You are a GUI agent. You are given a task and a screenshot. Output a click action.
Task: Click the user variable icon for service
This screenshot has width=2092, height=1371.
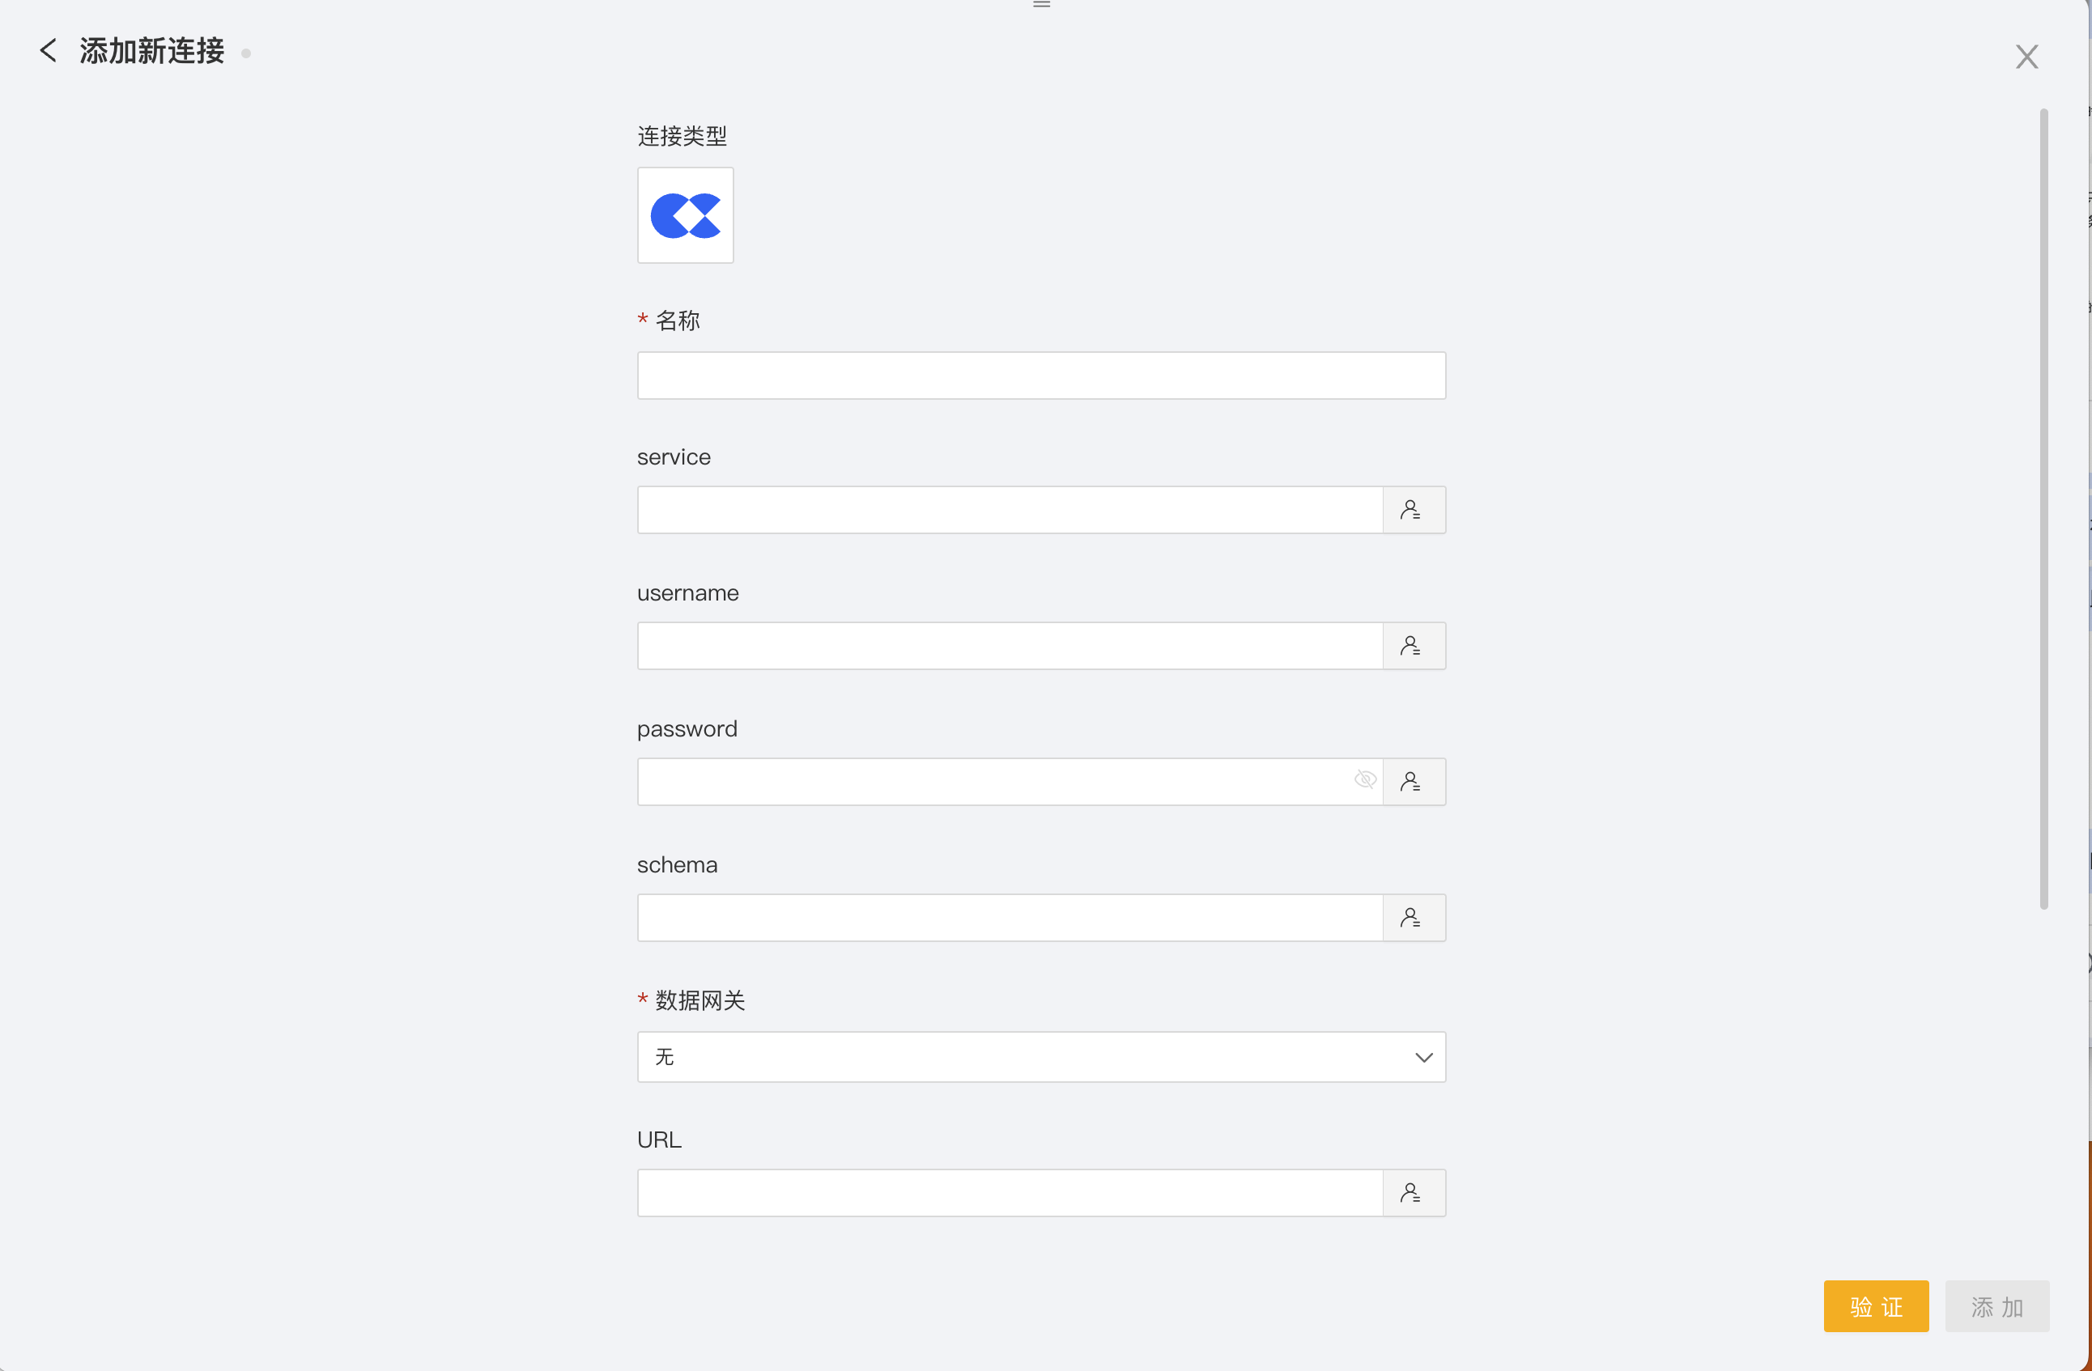pos(1412,510)
